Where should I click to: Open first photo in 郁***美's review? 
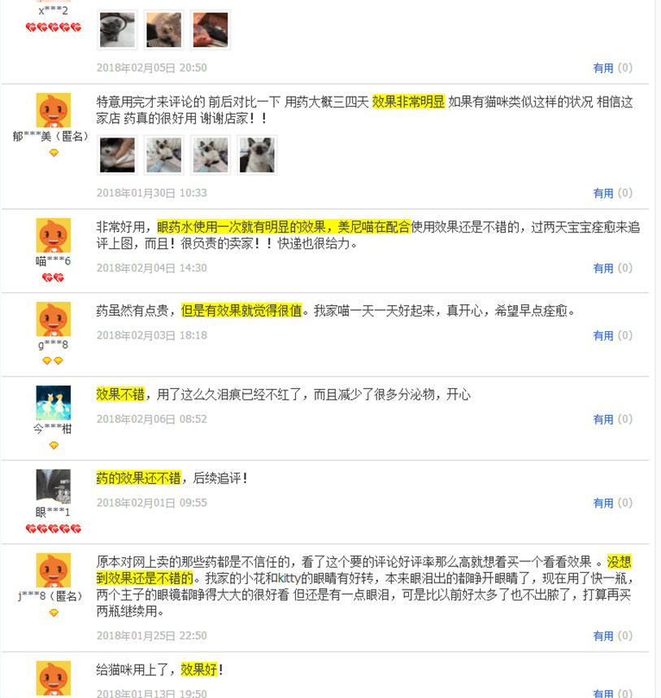tap(117, 155)
